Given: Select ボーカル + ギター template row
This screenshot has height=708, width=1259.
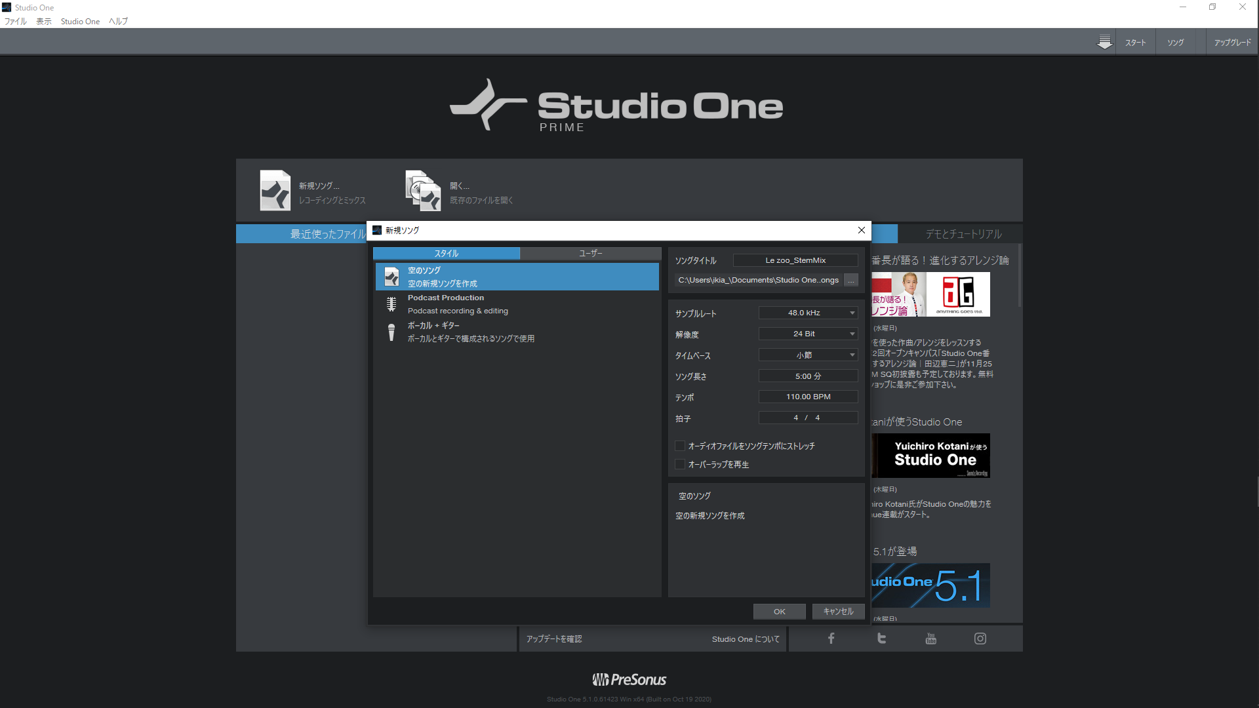Looking at the screenshot, I should (517, 332).
